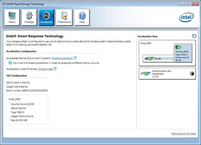201x145 pixels.
Task: Click the Disable acceleration link
Action: point(62,58)
